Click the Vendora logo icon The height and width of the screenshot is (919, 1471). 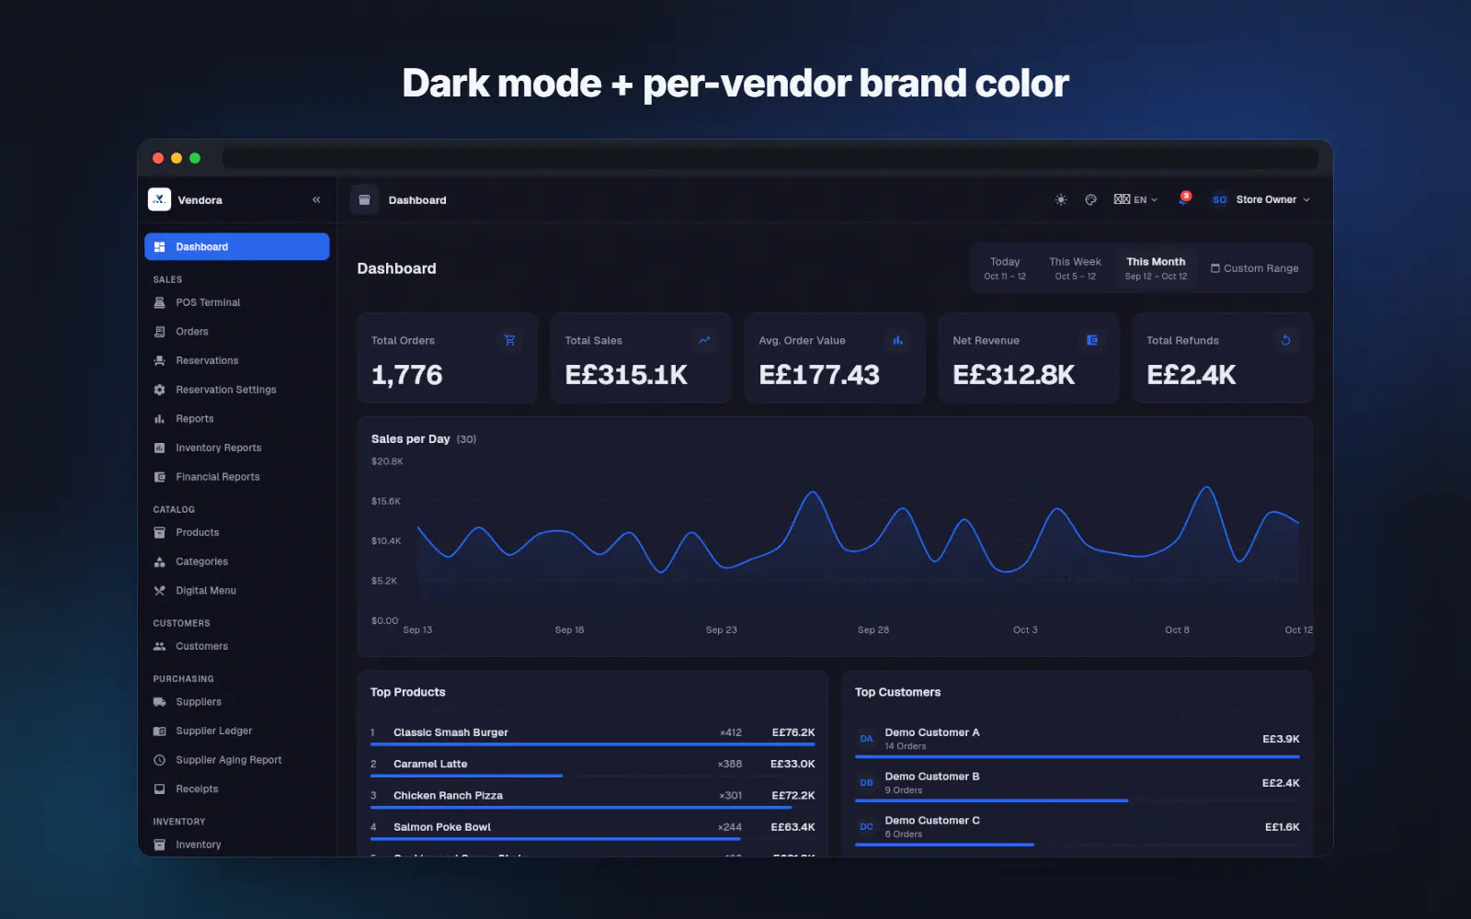tap(159, 199)
